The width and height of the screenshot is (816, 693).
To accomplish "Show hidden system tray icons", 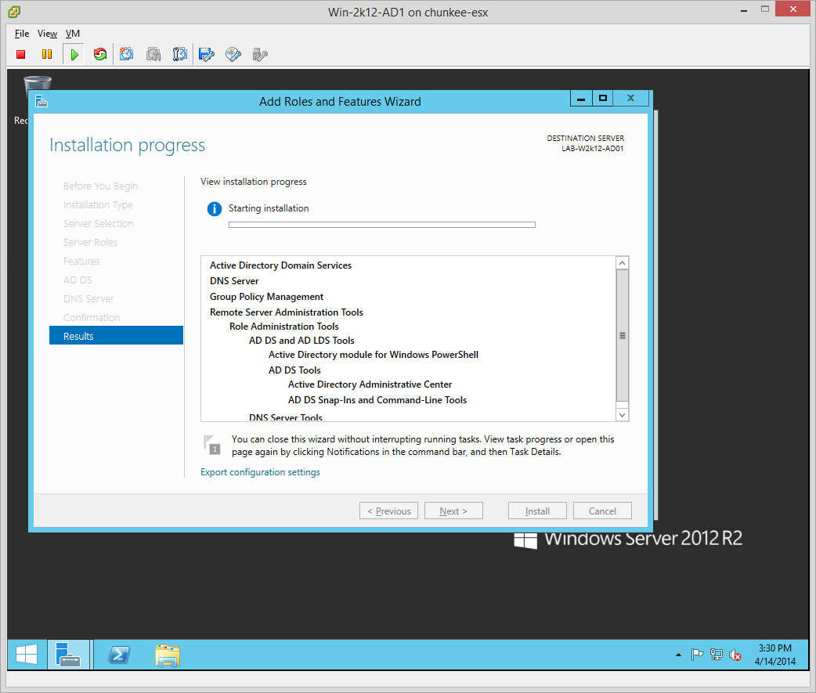I will (678, 655).
